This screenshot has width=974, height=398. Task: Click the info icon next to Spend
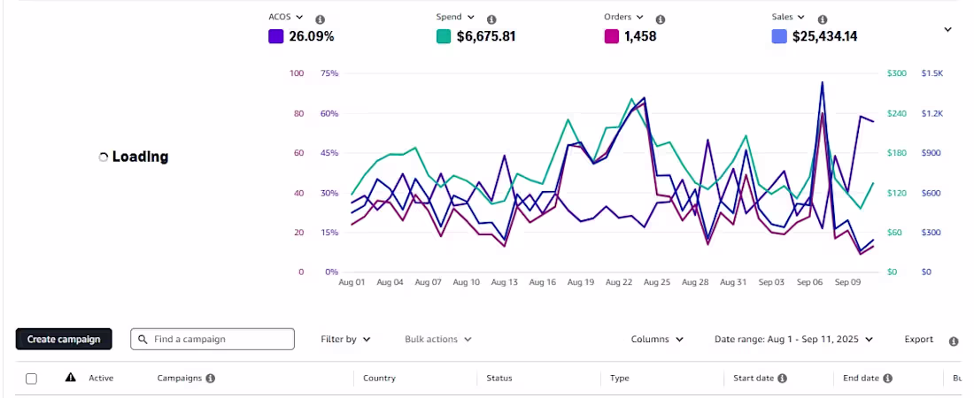click(x=491, y=19)
